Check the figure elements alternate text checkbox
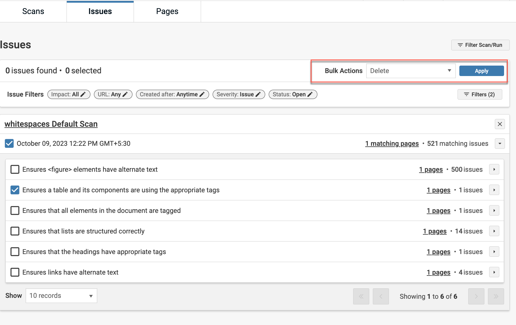 coord(15,169)
